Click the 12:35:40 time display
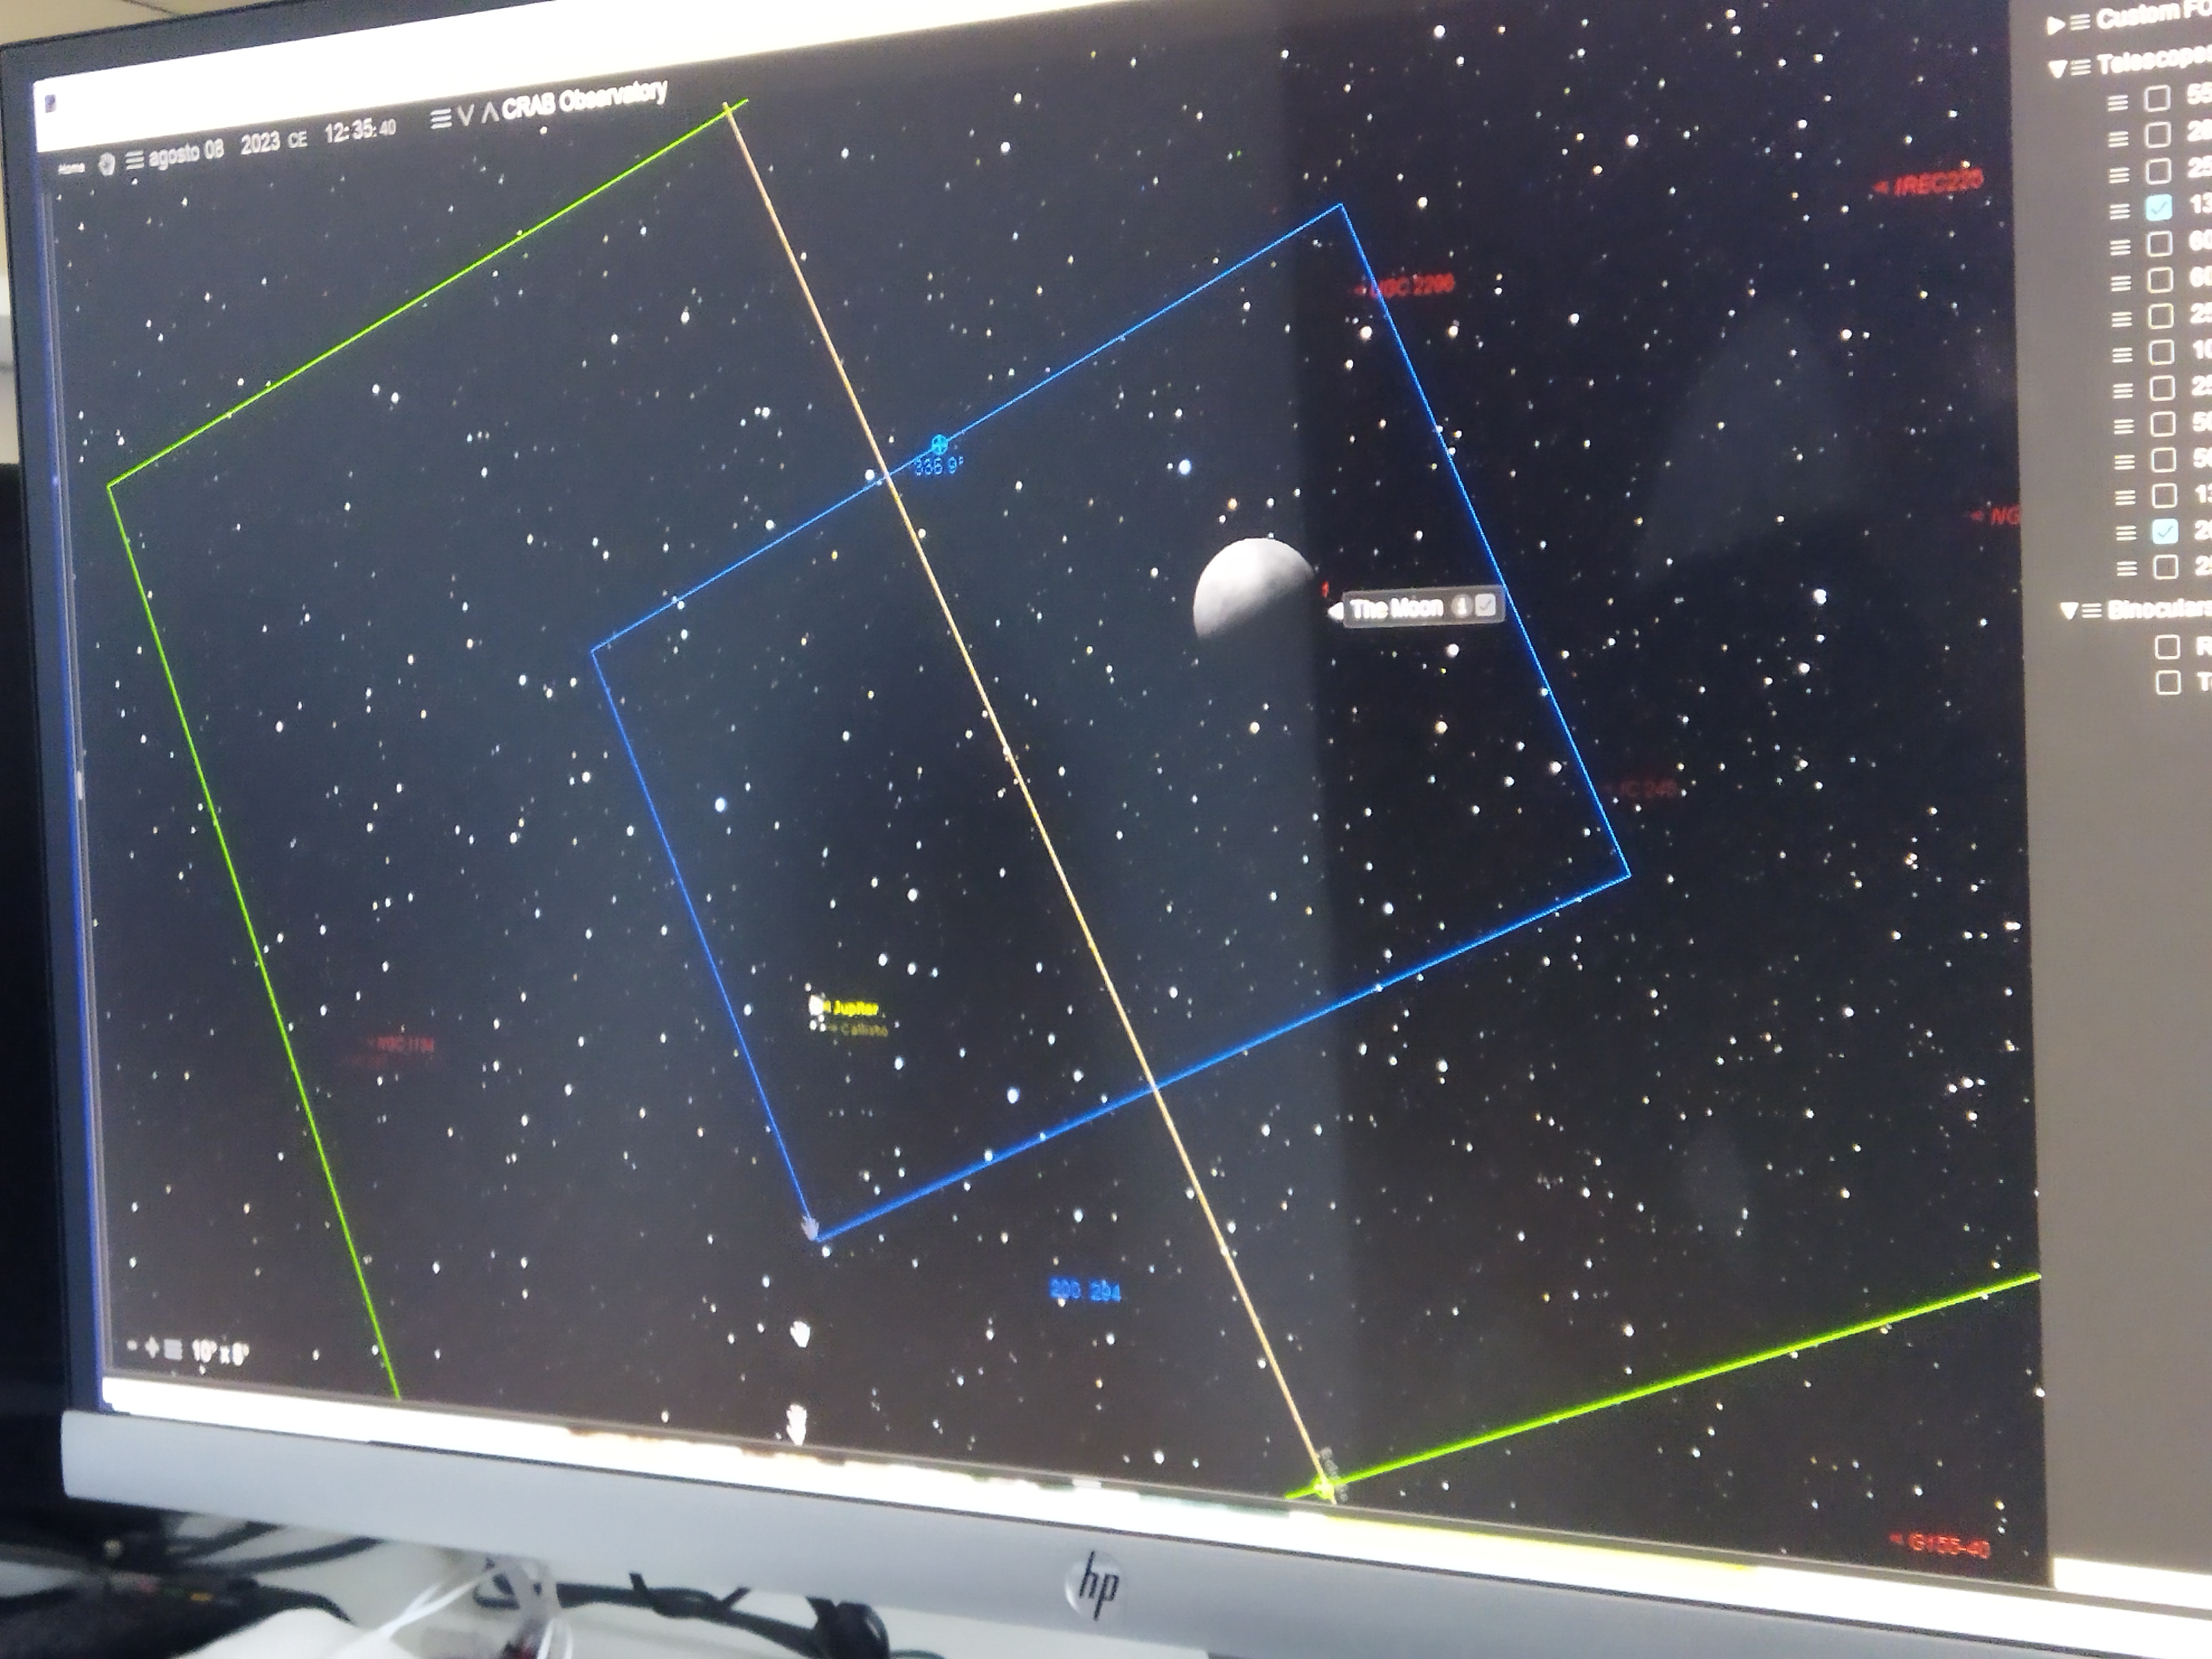This screenshot has height=1659, width=2212. (x=360, y=131)
